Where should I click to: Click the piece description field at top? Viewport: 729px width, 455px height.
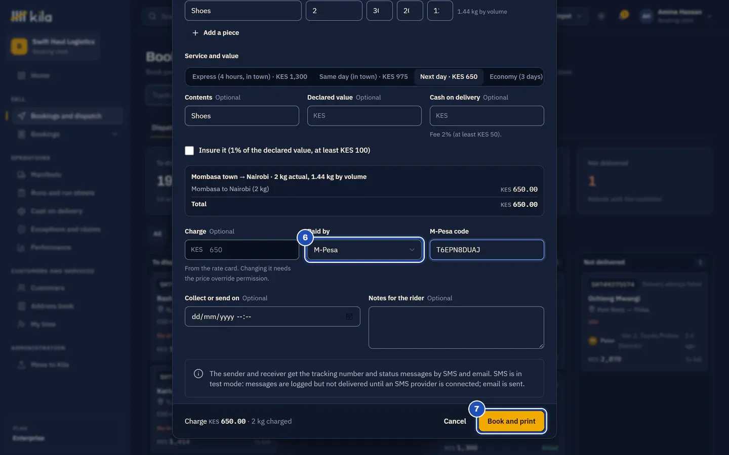click(x=243, y=11)
